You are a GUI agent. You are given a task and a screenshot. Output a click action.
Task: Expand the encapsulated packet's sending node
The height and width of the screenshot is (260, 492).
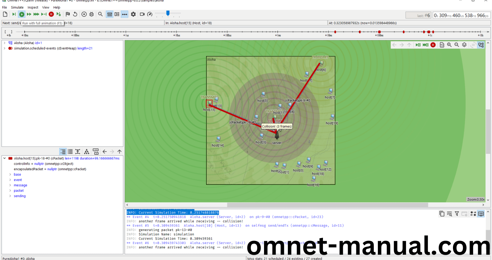point(10,196)
